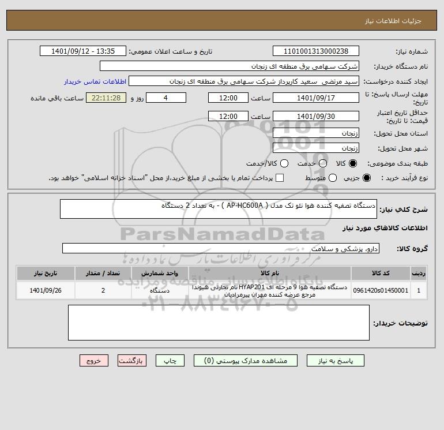Viewport: 444px width, 430px height.
Task: Click the unit cell دستگاه in the table
Action: pos(160,290)
